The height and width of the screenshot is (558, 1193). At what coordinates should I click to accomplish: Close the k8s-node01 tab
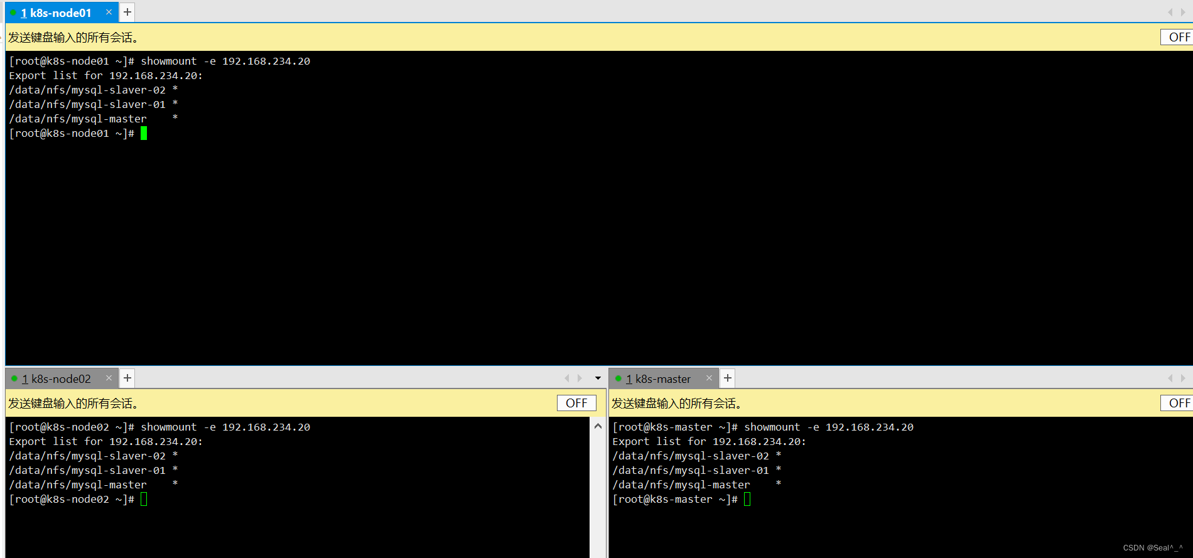109,12
